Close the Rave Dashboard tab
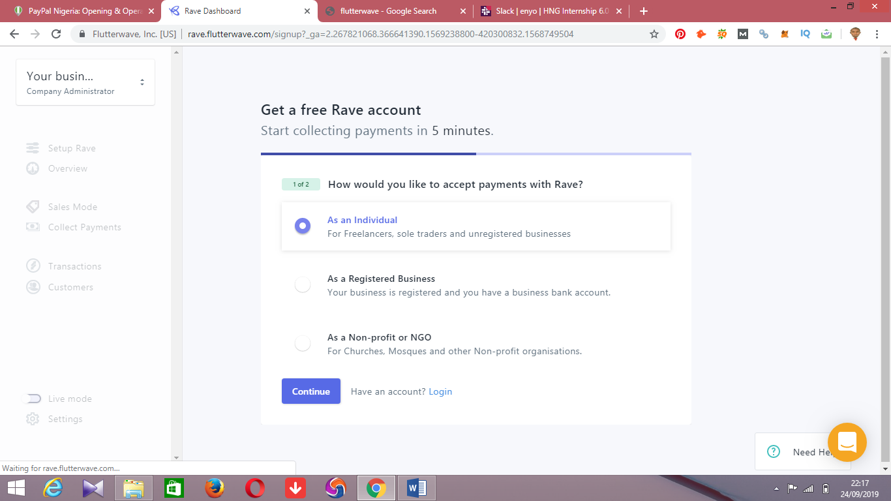 307,11
